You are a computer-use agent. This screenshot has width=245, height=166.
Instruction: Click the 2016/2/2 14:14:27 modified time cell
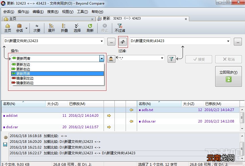click(219, 110)
